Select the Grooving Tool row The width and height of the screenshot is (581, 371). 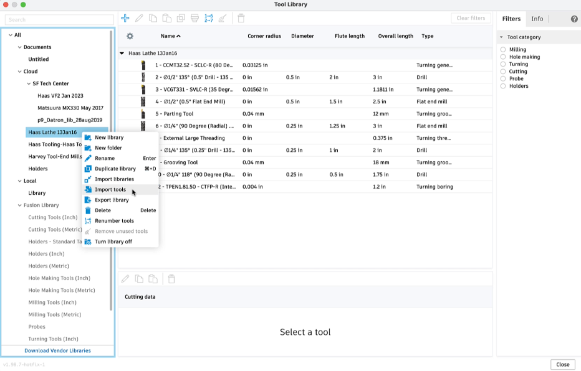click(305, 162)
